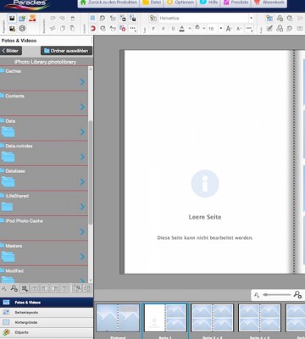Viewport: 305px width, 339px height.
Task: Open the Helvetica font dropdown
Action: point(206,19)
